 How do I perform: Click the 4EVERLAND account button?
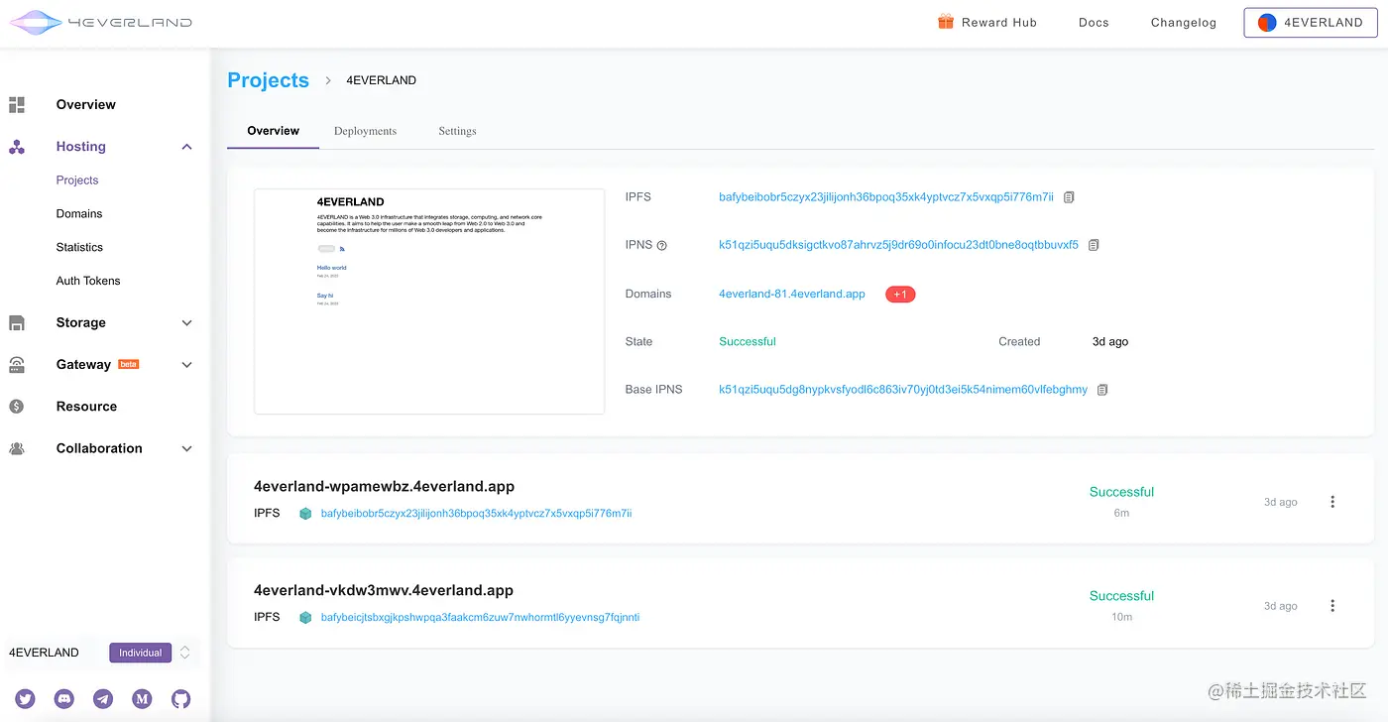[1310, 23]
